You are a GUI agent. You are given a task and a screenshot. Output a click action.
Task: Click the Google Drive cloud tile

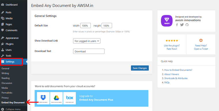56,98
